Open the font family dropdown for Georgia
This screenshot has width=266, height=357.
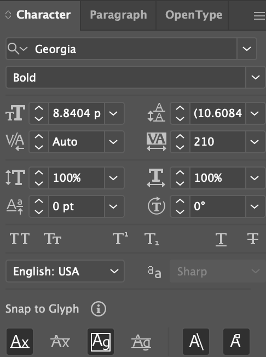tap(247, 49)
